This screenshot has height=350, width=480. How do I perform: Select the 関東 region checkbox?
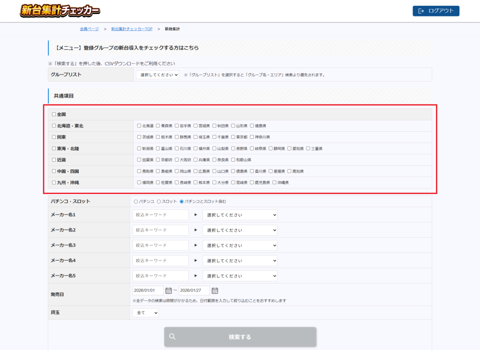pyautogui.click(x=54, y=137)
